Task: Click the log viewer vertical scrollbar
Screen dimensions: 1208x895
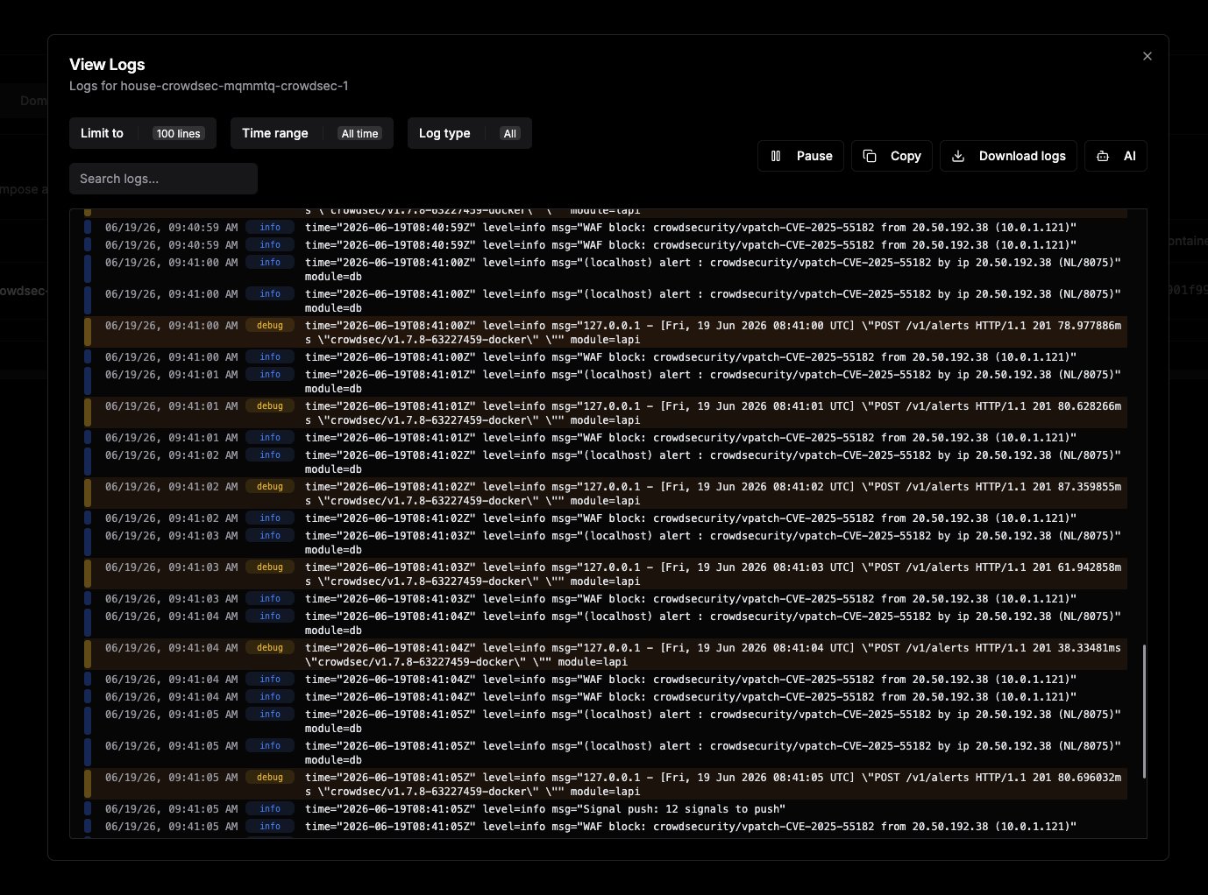Action: click(1144, 711)
